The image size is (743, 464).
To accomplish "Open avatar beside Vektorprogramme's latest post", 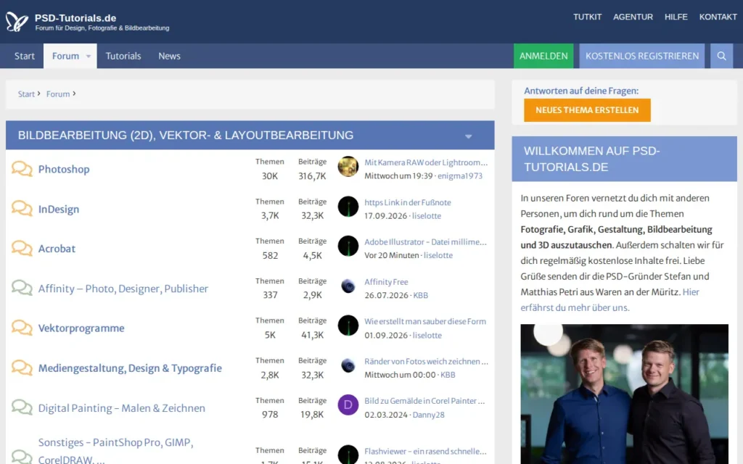I will pyautogui.click(x=348, y=326).
